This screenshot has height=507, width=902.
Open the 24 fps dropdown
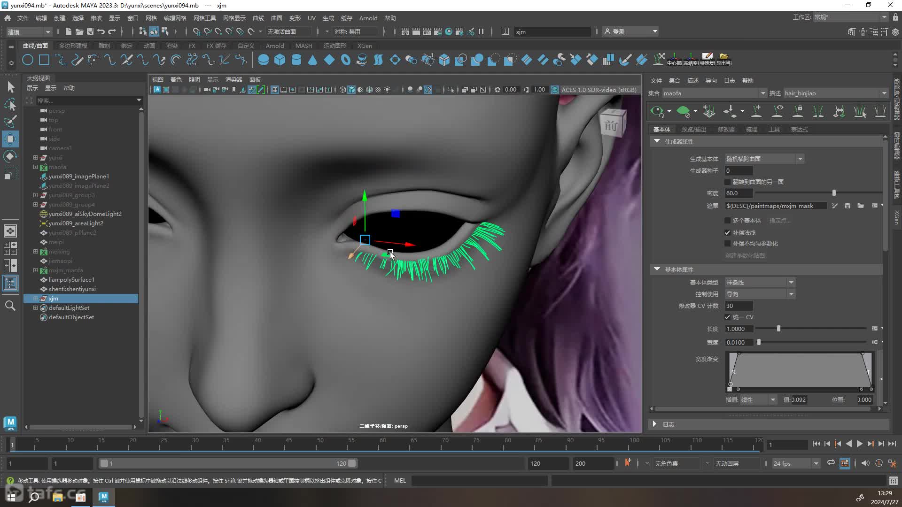pyautogui.click(x=796, y=463)
